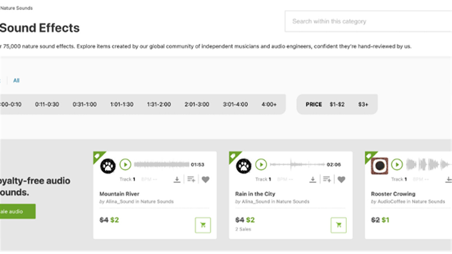Play the Rooster Crowing track preview

397,165
